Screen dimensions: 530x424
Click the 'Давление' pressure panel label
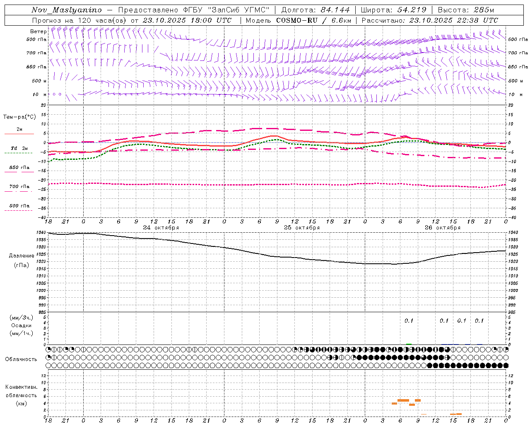pos(22,256)
